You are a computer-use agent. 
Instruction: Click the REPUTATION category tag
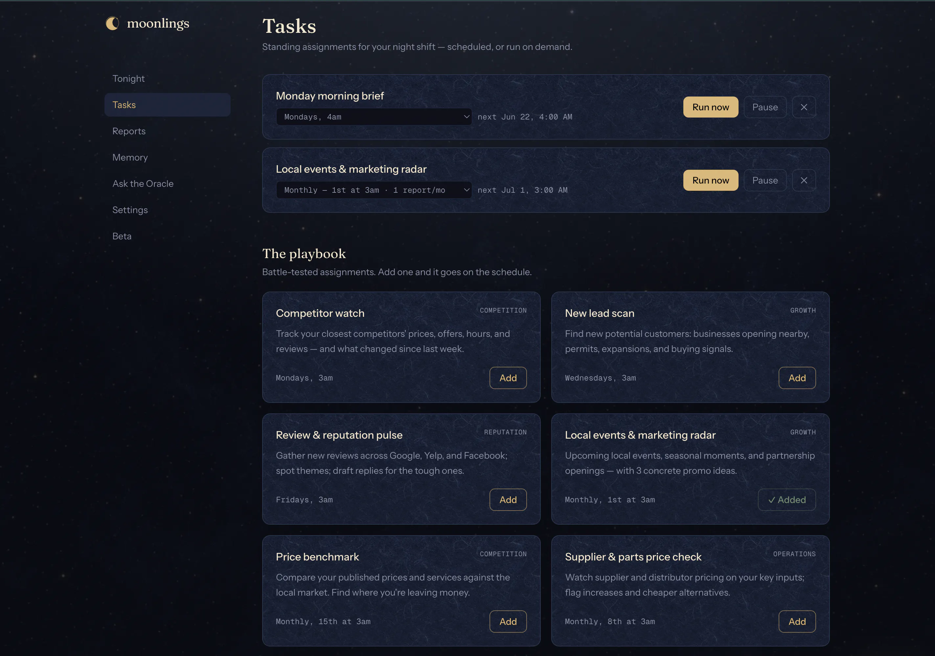(x=505, y=432)
